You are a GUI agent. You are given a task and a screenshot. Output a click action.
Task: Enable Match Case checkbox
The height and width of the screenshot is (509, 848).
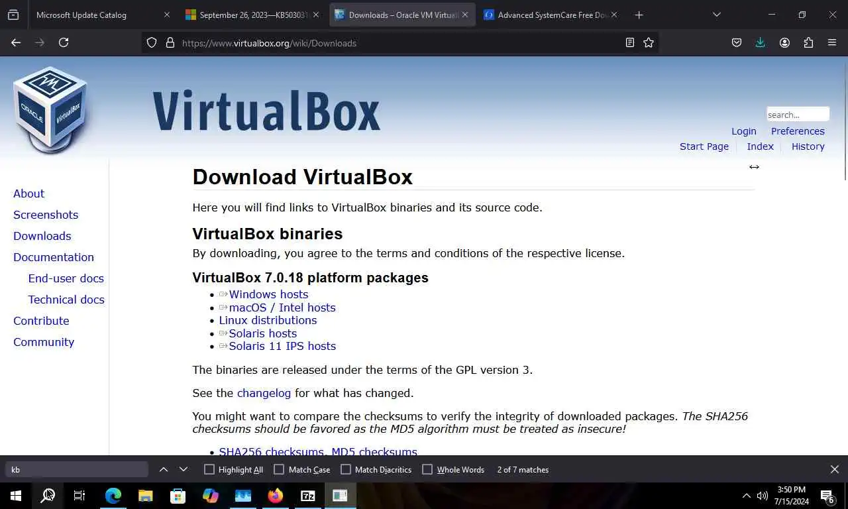tap(279, 469)
